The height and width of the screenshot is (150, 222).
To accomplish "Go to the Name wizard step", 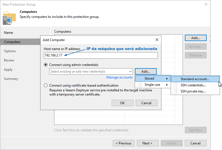I will (x=8, y=33).
